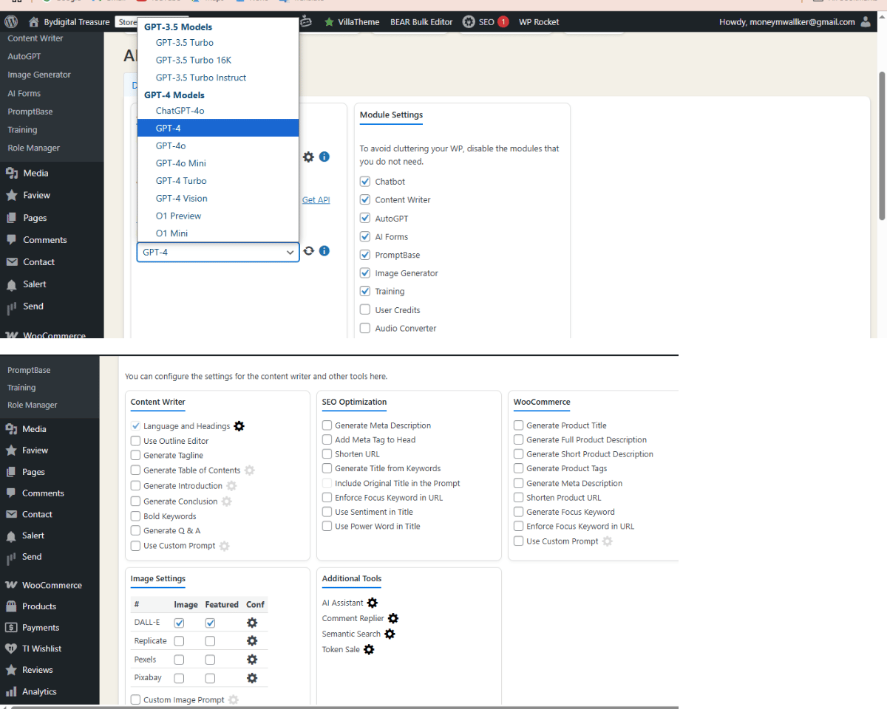Open Semantic Search gear settings
This screenshot has width=887, height=709.
pyautogui.click(x=390, y=634)
